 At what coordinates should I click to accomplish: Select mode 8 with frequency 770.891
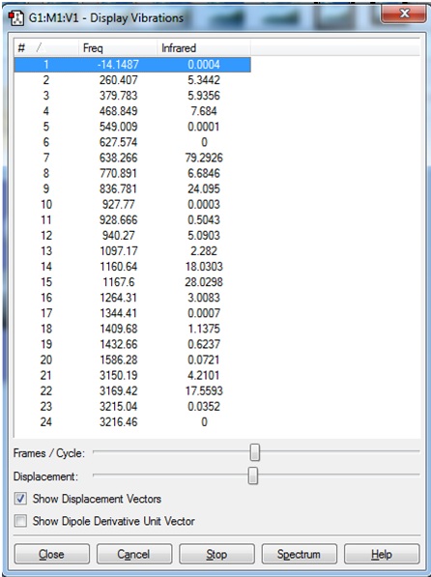[x=132, y=173]
